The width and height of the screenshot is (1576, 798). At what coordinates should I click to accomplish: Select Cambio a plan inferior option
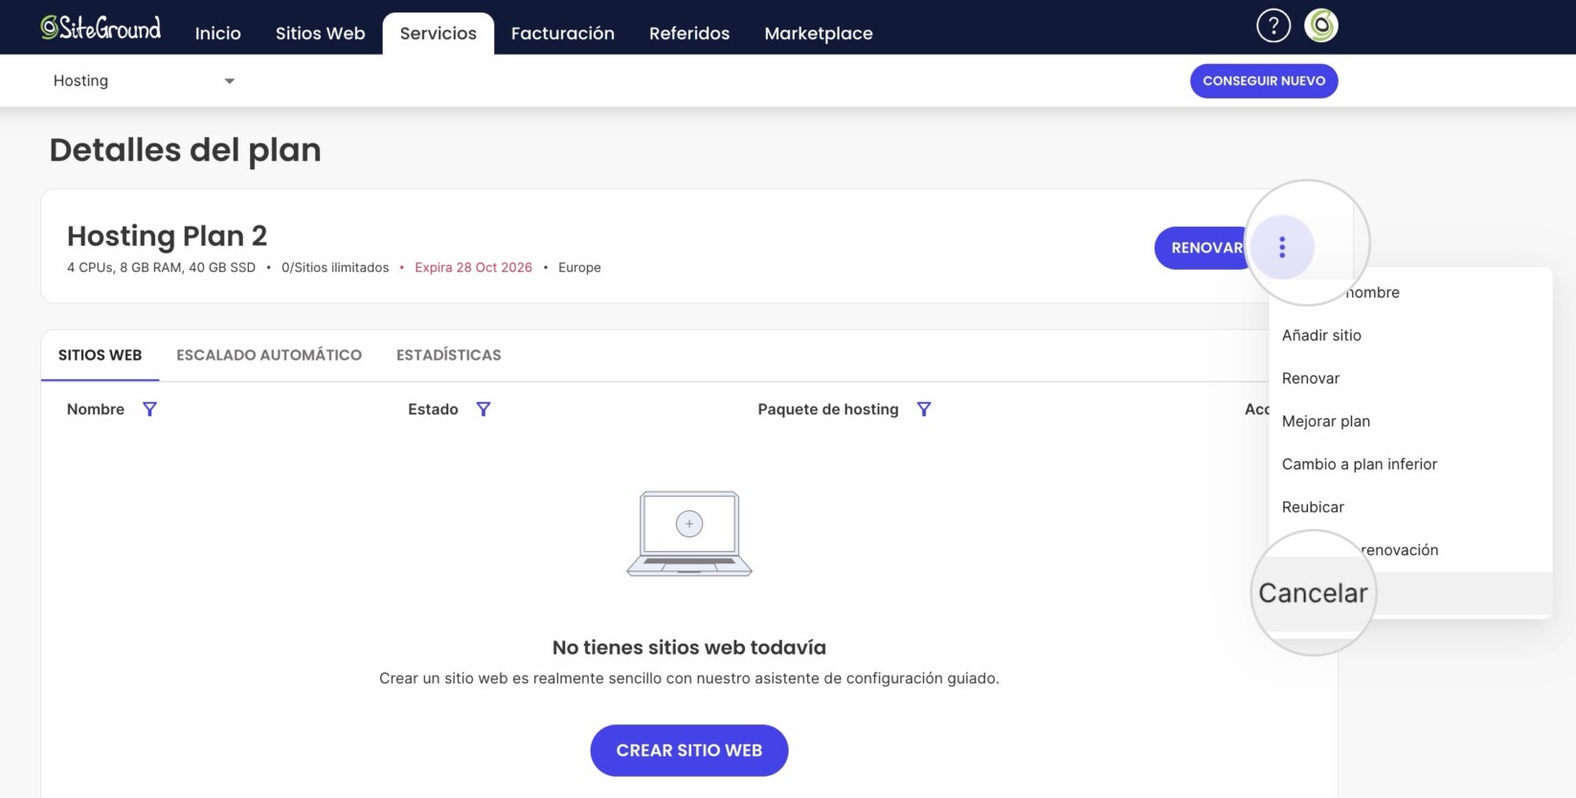[x=1410, y=464]
